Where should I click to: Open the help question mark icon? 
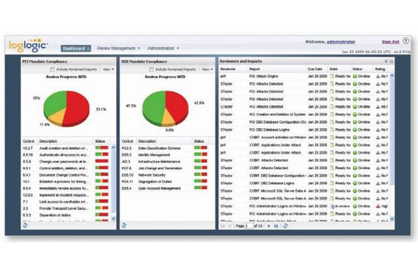coord(406,41)
